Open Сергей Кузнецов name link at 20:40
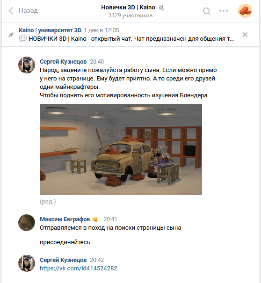This screenshot has height=283, width=261. [x=63, y=62]
